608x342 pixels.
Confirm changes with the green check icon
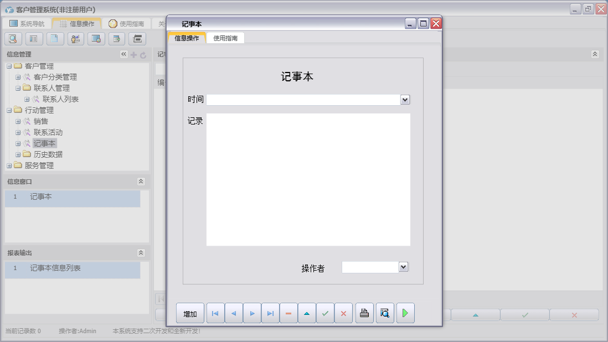click(325, 313)
